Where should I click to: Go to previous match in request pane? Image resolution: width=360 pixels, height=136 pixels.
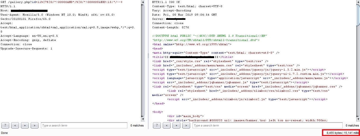[x=15, y=125]
